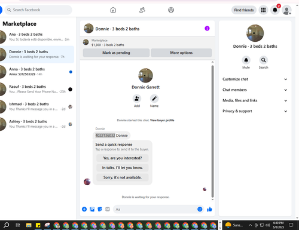Select Donnie - 3 beds 2 baths conversation
Image resolution: width=299 pixels, height=230 pixels.
click(37, 54)
